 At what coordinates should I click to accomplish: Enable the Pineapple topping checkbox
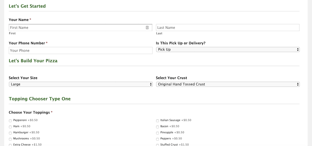pos(157,133)
